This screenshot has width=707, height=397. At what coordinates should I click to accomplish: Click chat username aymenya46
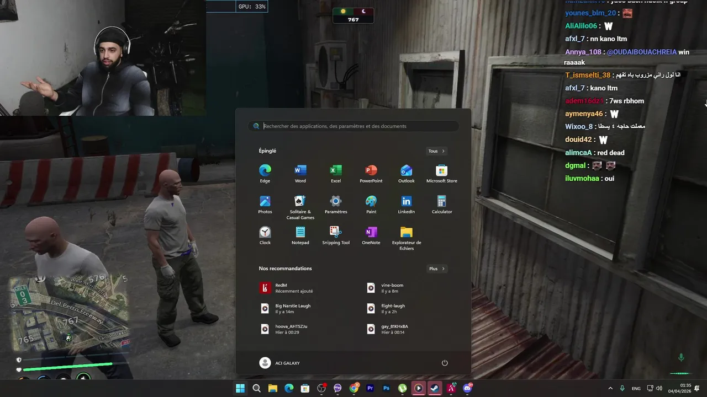584,114
